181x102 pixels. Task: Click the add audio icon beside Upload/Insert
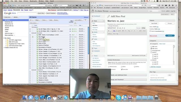122,28
